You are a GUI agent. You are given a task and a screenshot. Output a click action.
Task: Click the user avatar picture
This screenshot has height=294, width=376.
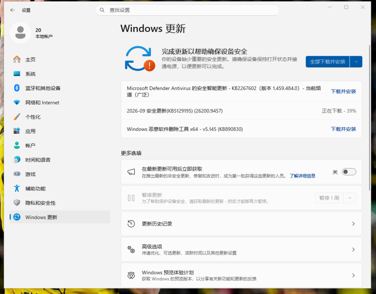tap(21, 33)
